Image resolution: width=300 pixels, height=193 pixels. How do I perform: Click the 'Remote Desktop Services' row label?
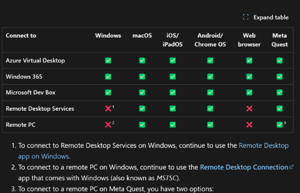(x=40, y=109)
